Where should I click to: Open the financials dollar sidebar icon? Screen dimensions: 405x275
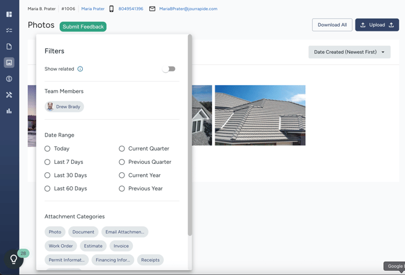[x=9, y=79]
